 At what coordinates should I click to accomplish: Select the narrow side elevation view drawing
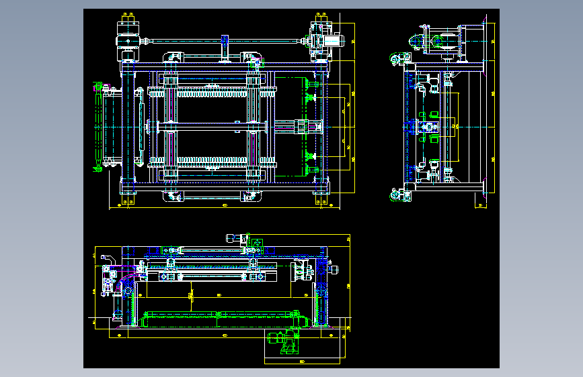[x=442, y=111]
